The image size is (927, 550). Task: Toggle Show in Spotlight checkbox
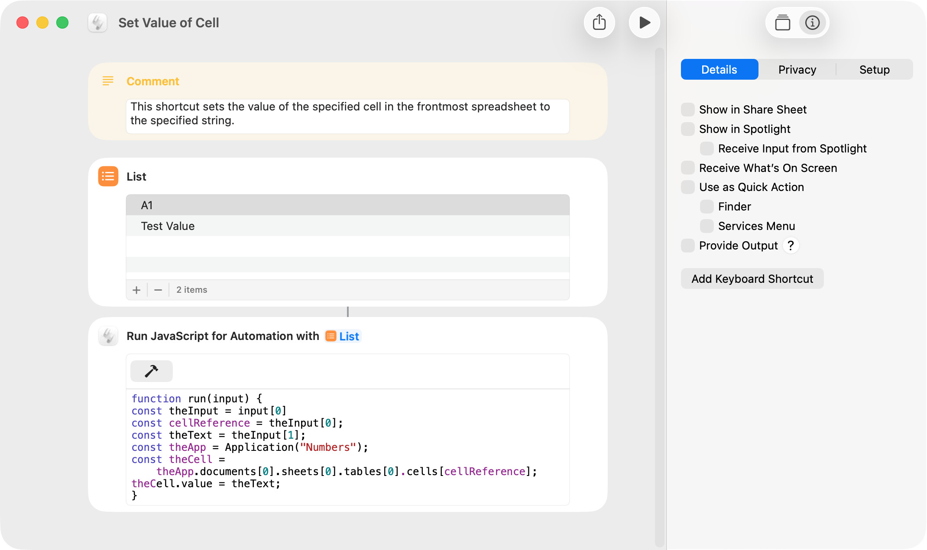[x=687, y=129]
